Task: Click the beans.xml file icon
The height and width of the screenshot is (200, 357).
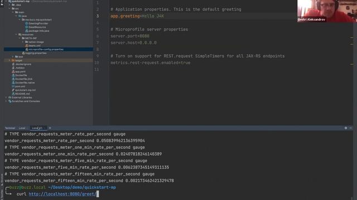Action: tap(26, 46)
